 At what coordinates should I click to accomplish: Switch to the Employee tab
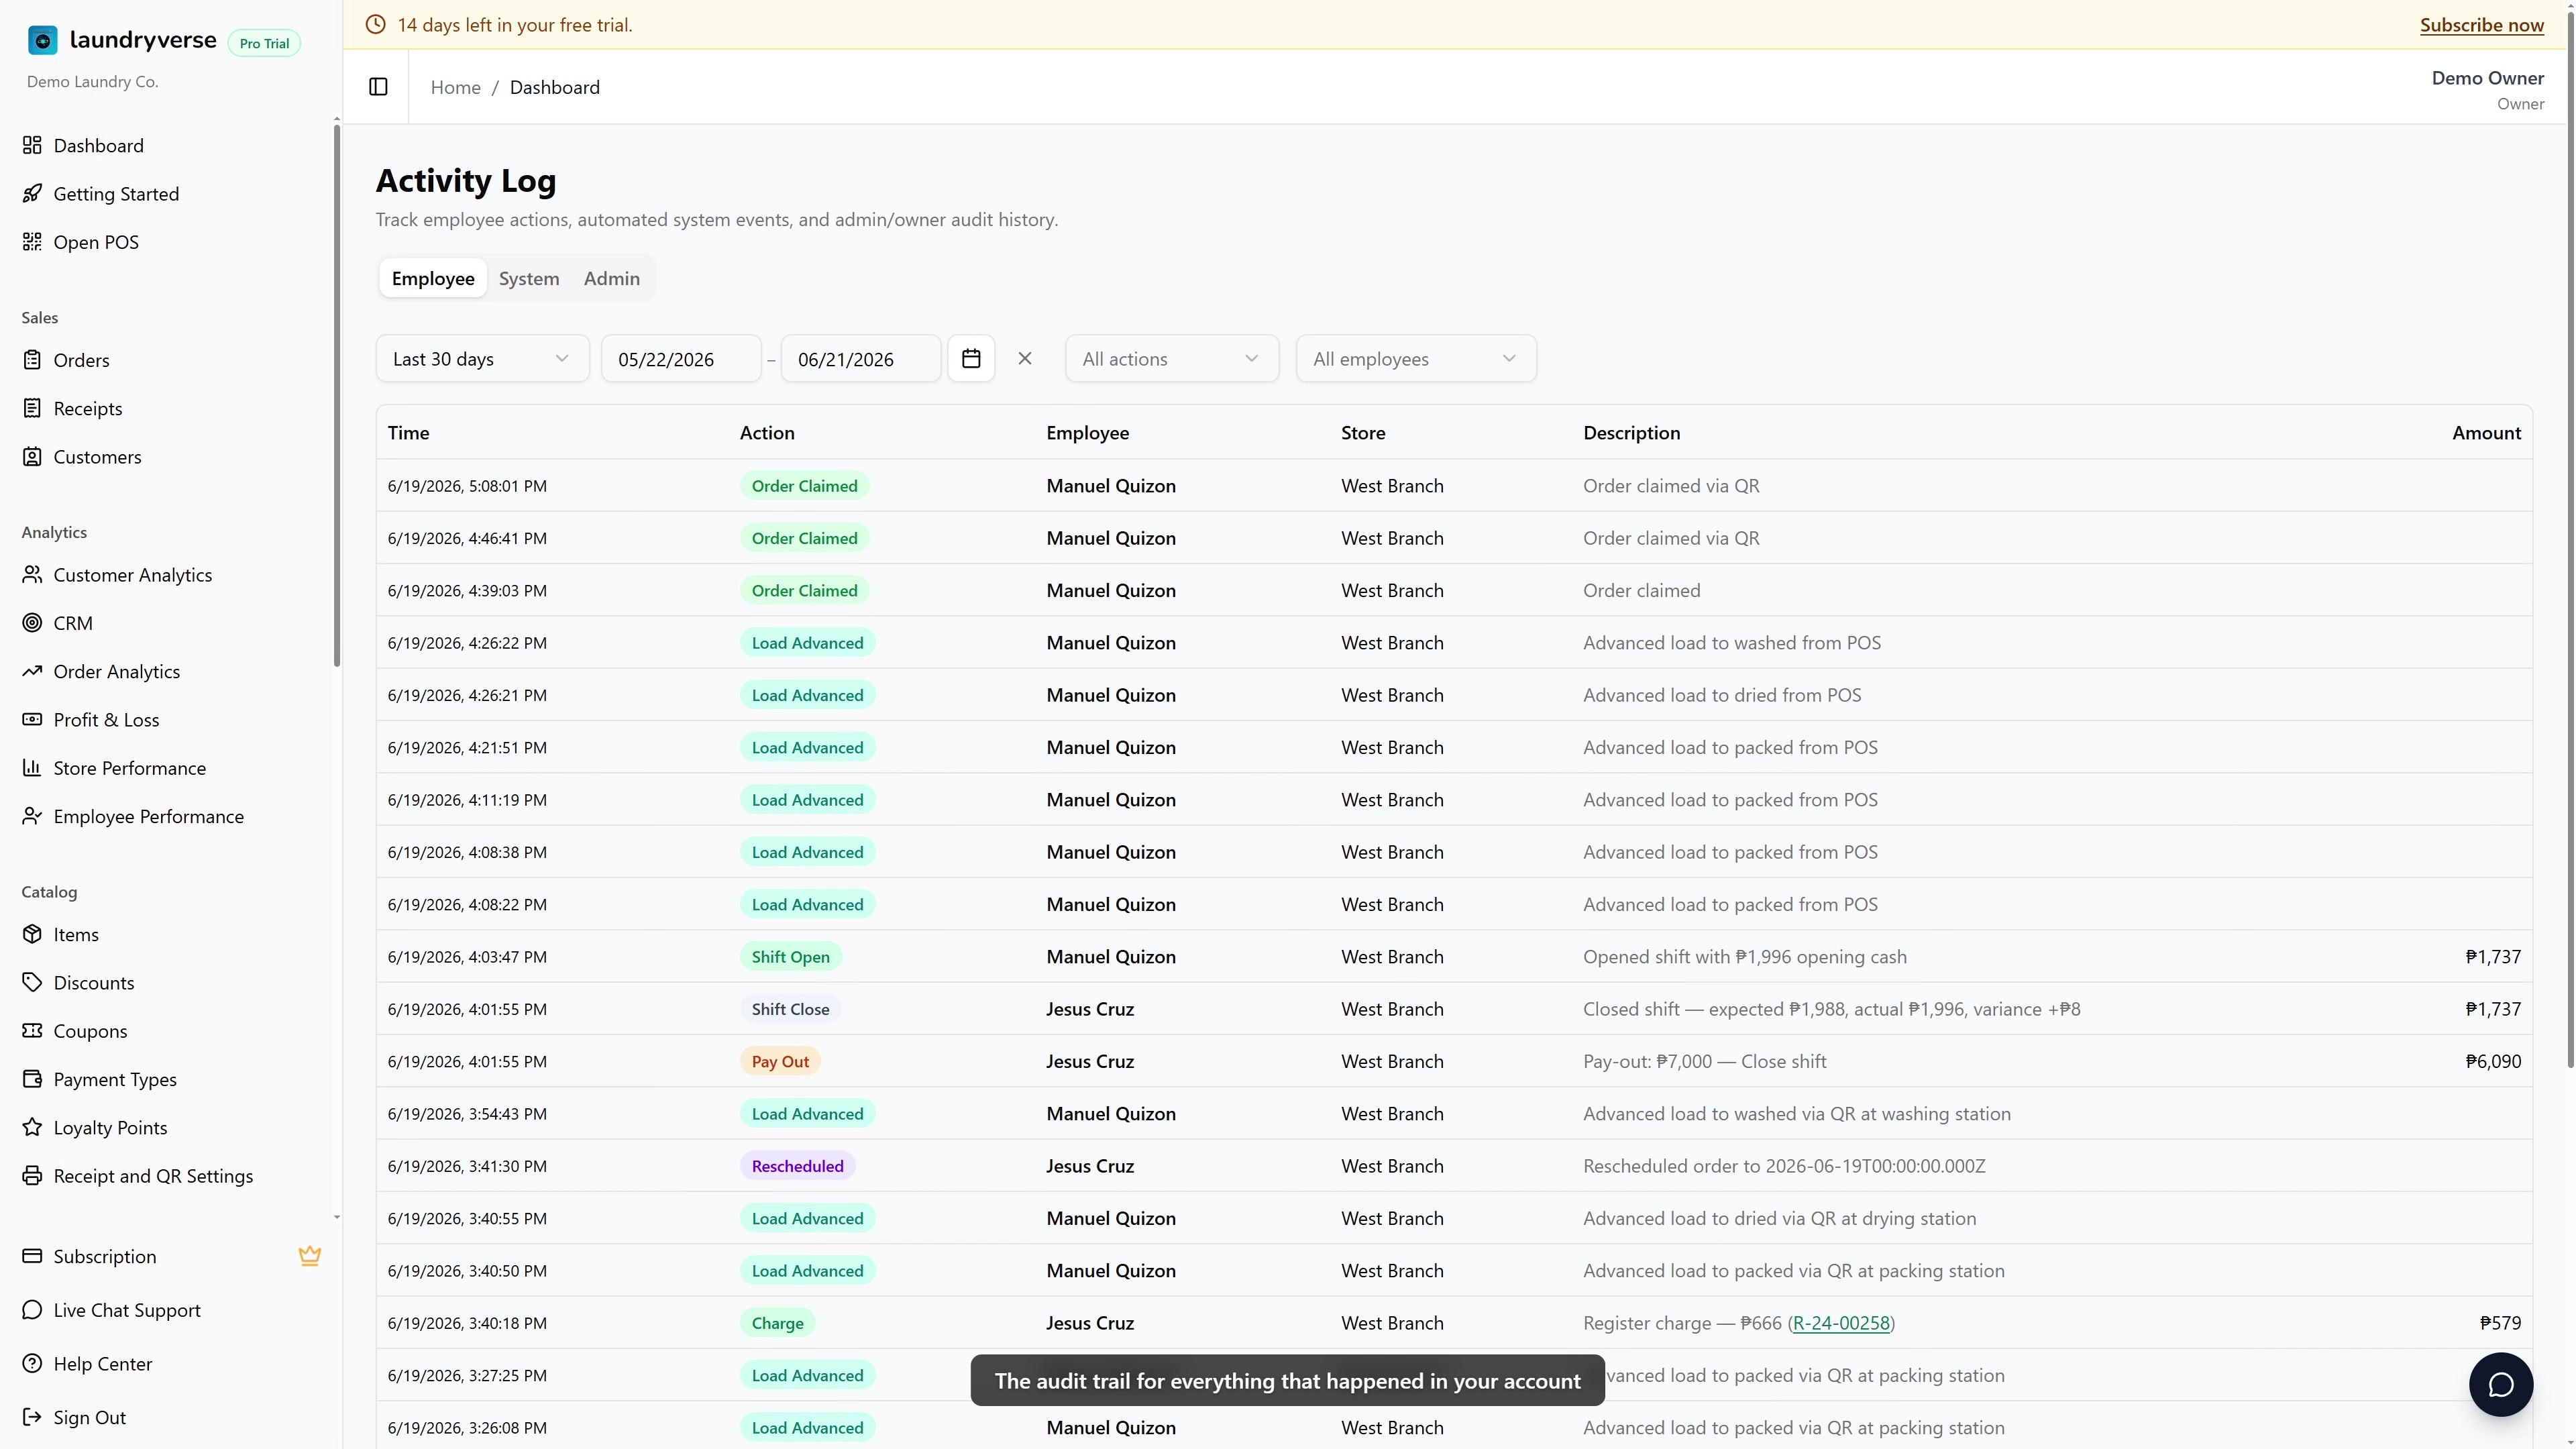[433, 278]
